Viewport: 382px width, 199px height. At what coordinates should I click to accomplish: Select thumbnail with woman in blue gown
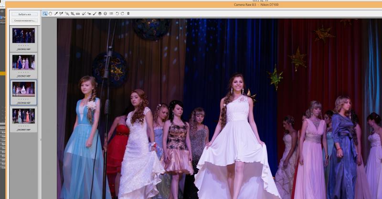(23, 62)
